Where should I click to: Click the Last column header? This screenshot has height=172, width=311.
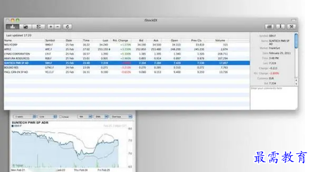click(x=105, y=40)
